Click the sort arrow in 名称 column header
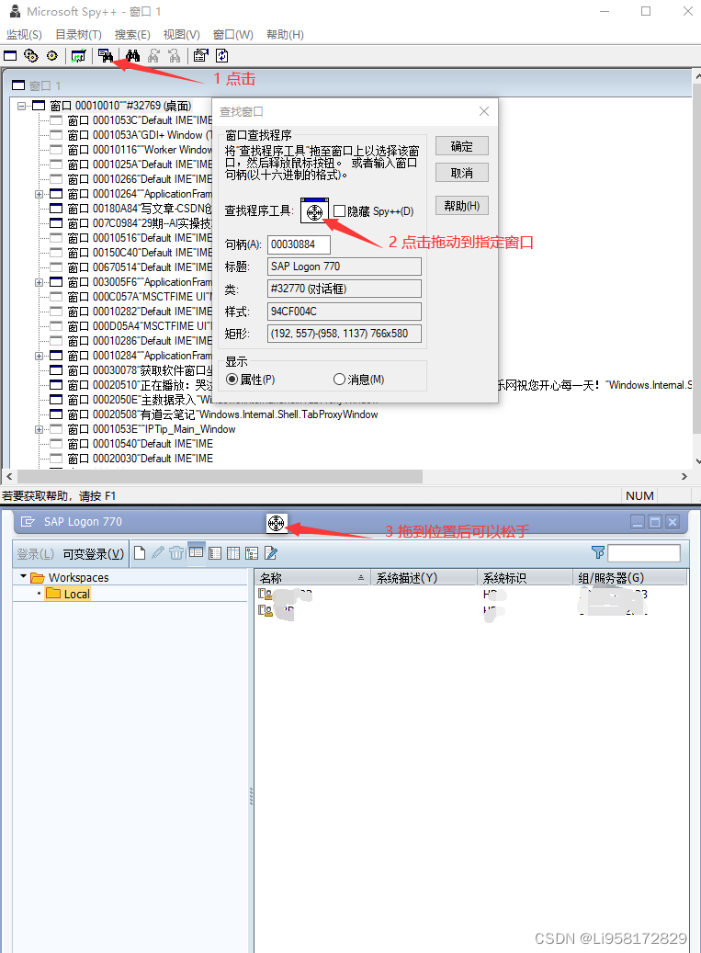The width and height of the screenshot is (701, 953). tap(361, 577)
